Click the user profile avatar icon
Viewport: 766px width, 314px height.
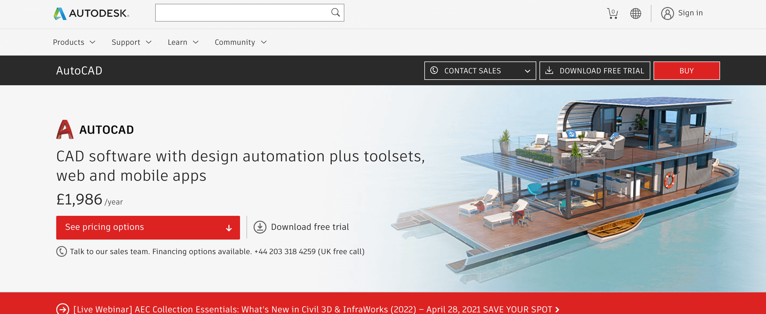pos(667,13)
